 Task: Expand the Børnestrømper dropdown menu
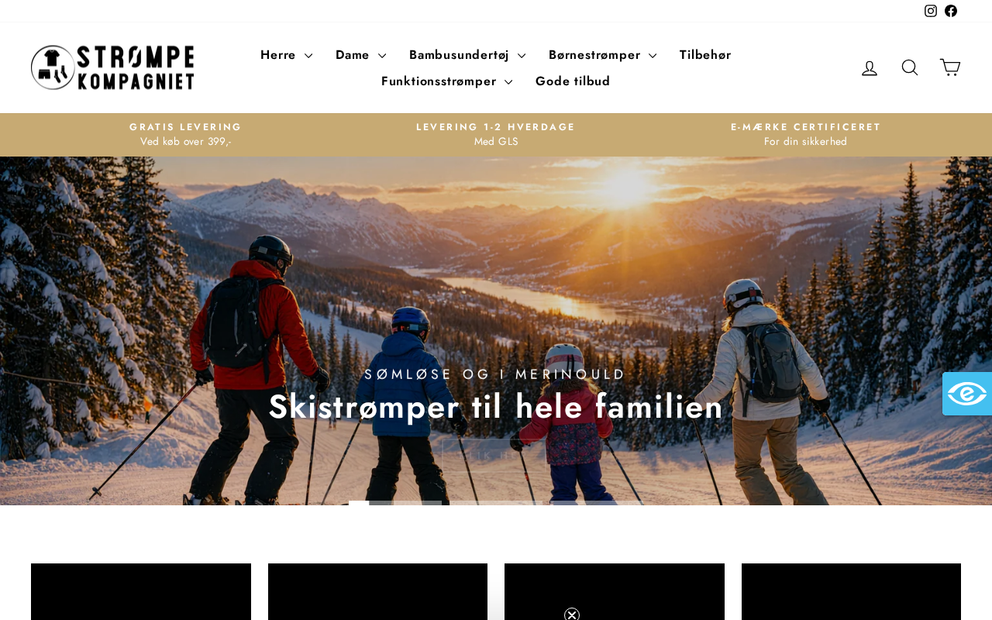[602, 55]
